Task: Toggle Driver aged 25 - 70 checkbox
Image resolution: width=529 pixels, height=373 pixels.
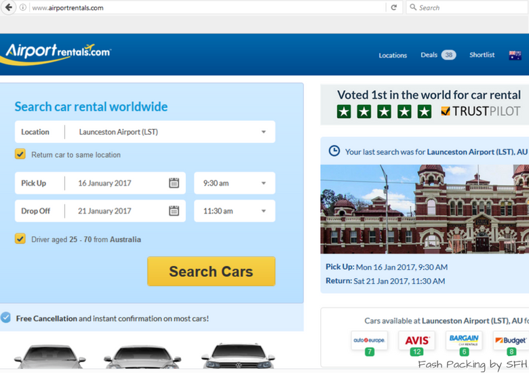Action: [x=20, y=239]
